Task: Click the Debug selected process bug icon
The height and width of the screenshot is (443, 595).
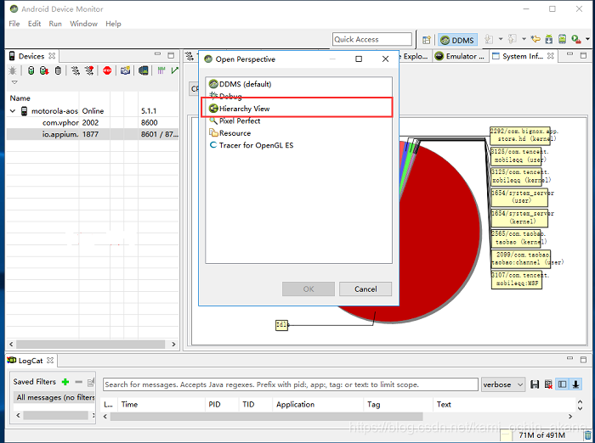Action: 13,70
